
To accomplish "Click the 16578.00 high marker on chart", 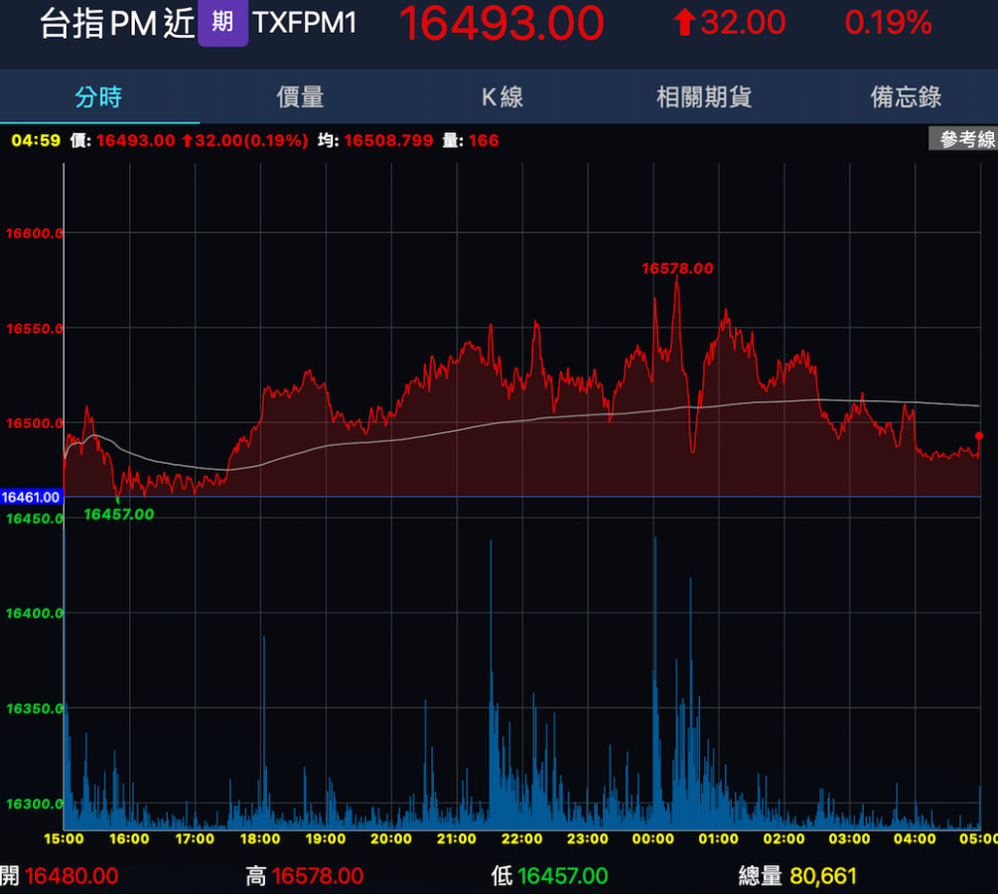I will 677,268.
